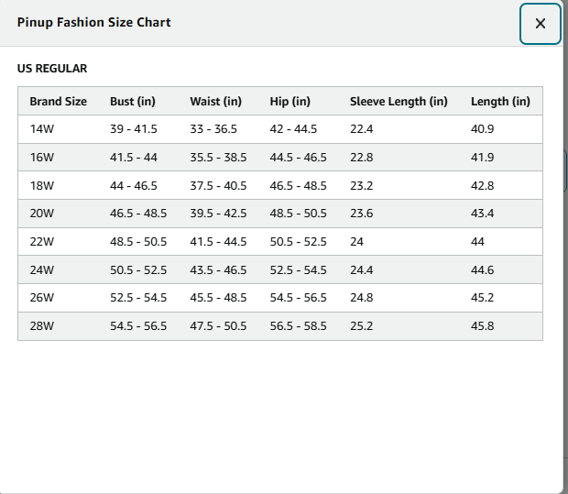Click sleeve length value 22.8

tap(362, 158)
